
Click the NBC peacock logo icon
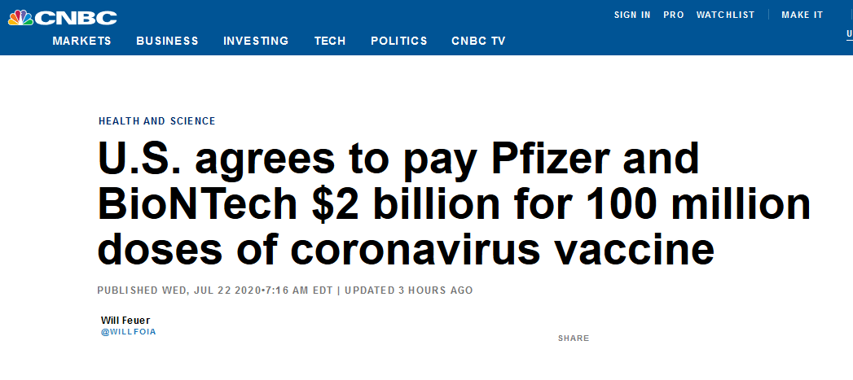[x=20, y=17]
